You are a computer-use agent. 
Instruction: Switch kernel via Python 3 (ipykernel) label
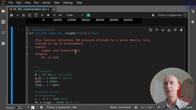(x=170, y=15)
